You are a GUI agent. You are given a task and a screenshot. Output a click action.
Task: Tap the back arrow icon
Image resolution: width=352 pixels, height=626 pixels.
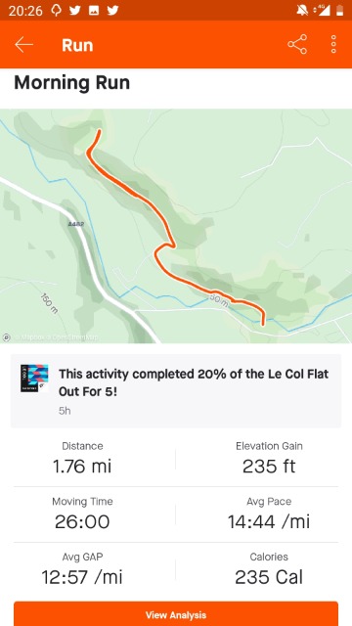pyautogui.click(x=23, y=45)
